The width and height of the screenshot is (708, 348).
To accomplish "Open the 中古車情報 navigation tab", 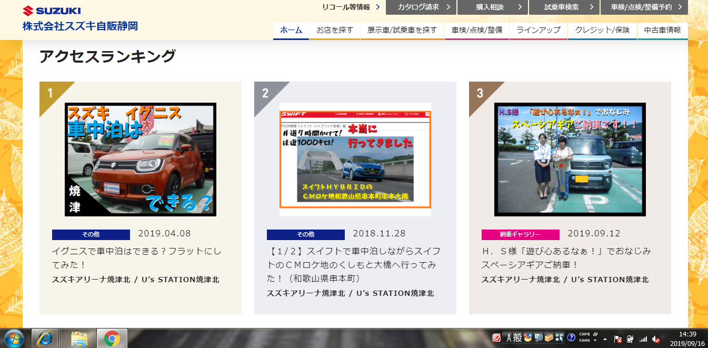I will tap(663, 31).
